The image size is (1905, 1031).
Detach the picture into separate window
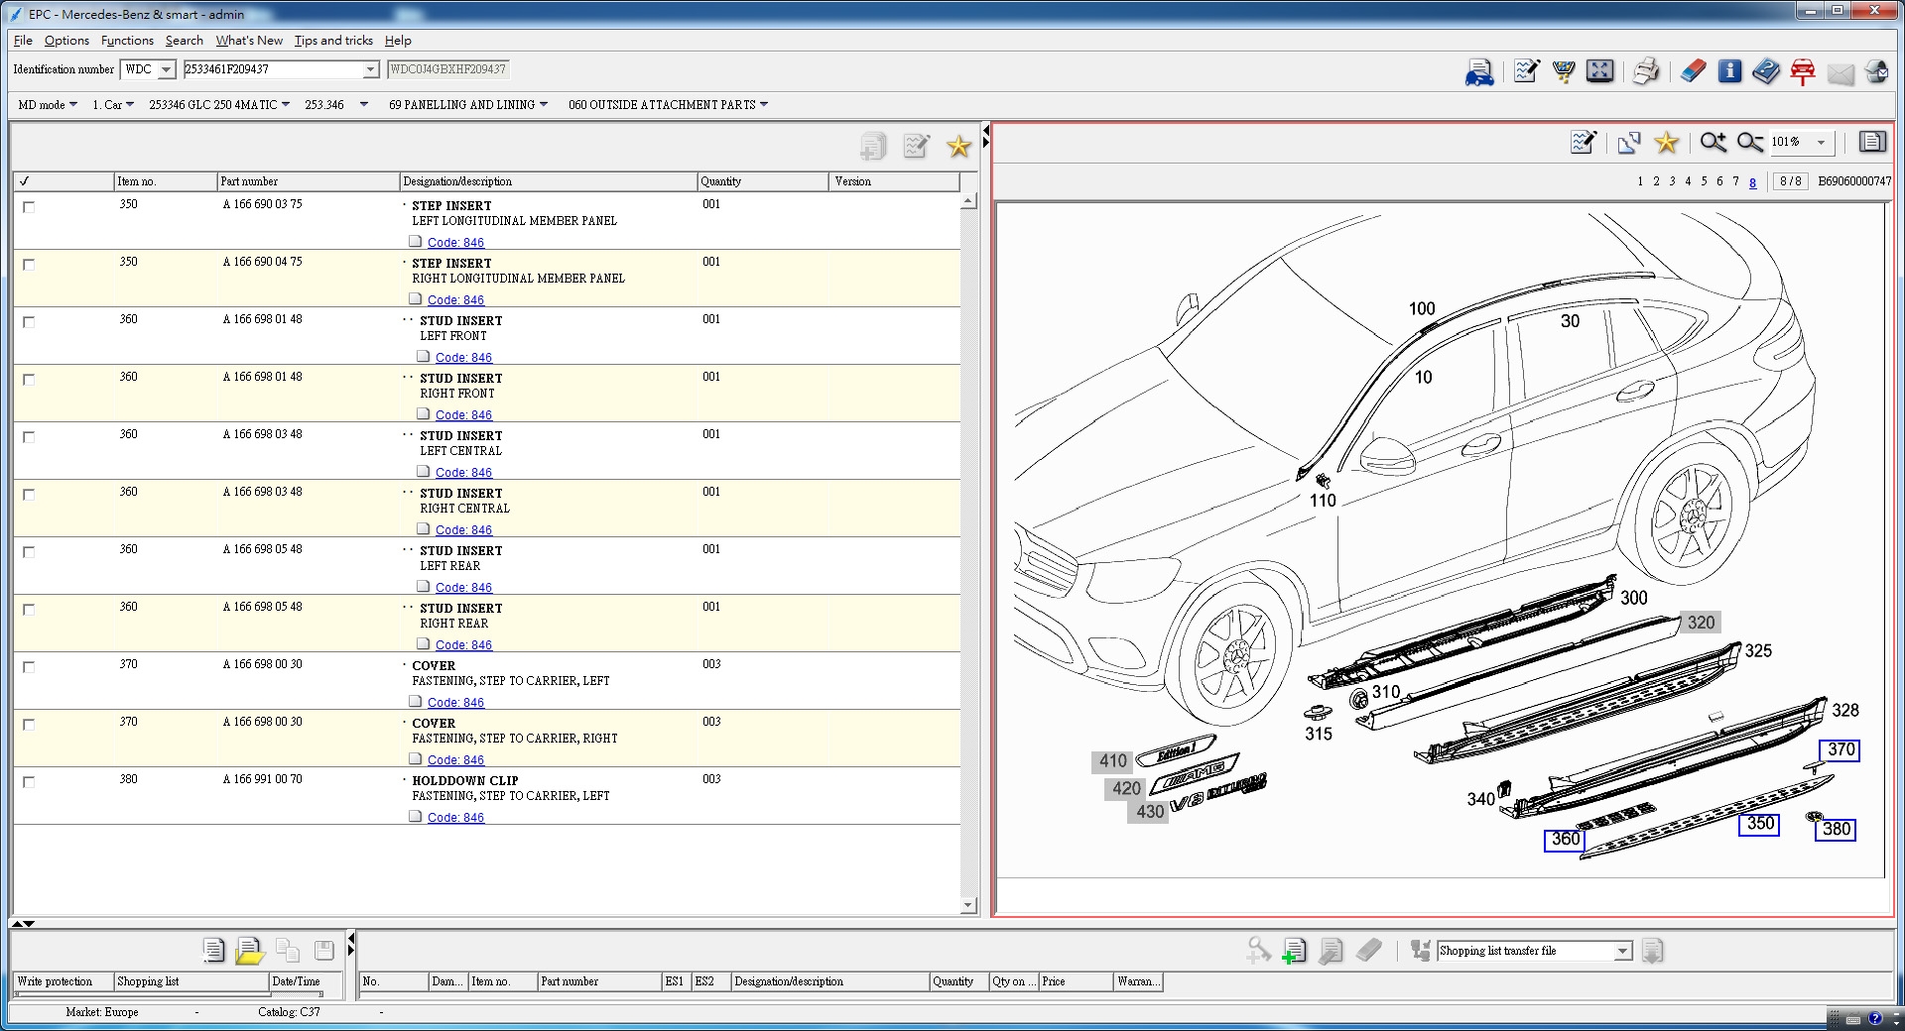pos(1629,142)
